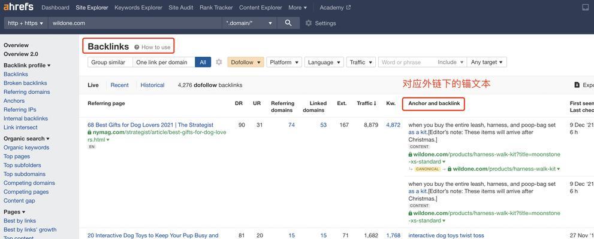Click linked domains value 53
This screenshot has width=594, height=239.
(323, 125)
